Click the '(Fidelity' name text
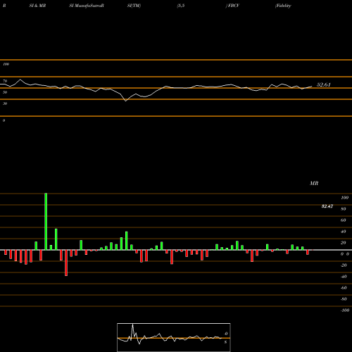Screen dimensions: 352x352 pos(283,6)
